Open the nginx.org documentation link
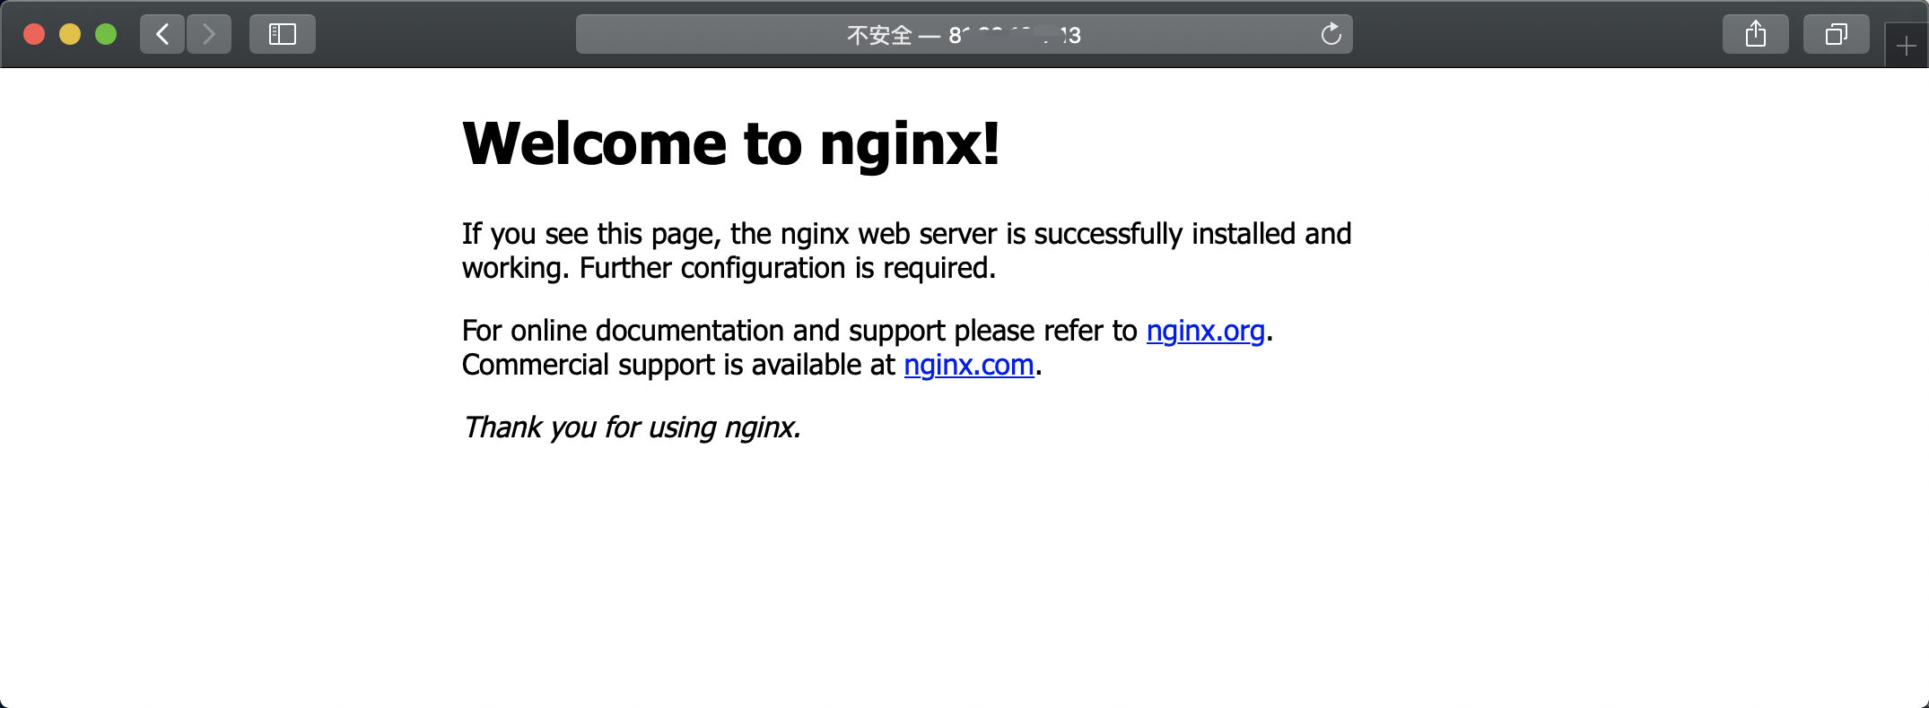The image size is (1929, 708). pos(1206,331)
